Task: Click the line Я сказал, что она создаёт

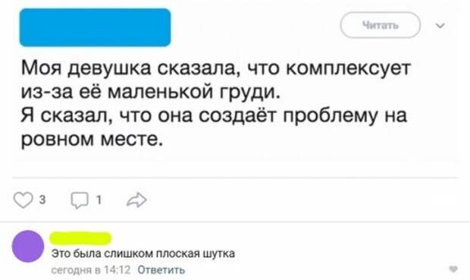Action: tap(214, 116)
